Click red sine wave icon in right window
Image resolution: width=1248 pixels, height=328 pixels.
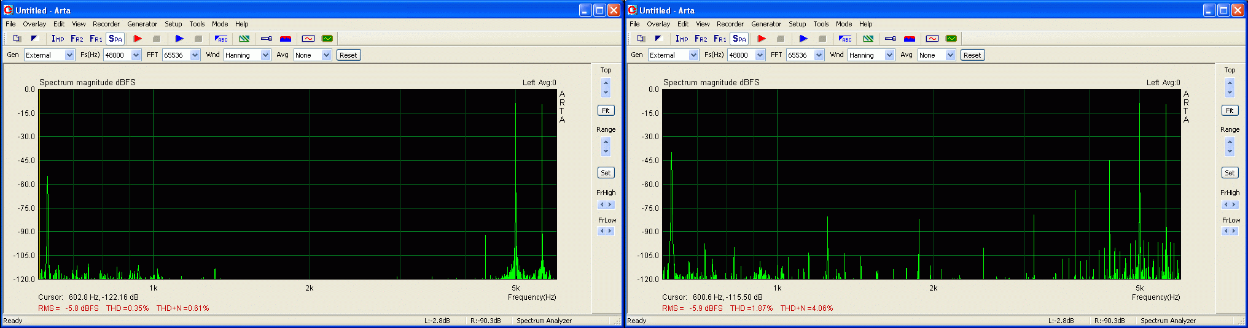click(933, 39)
